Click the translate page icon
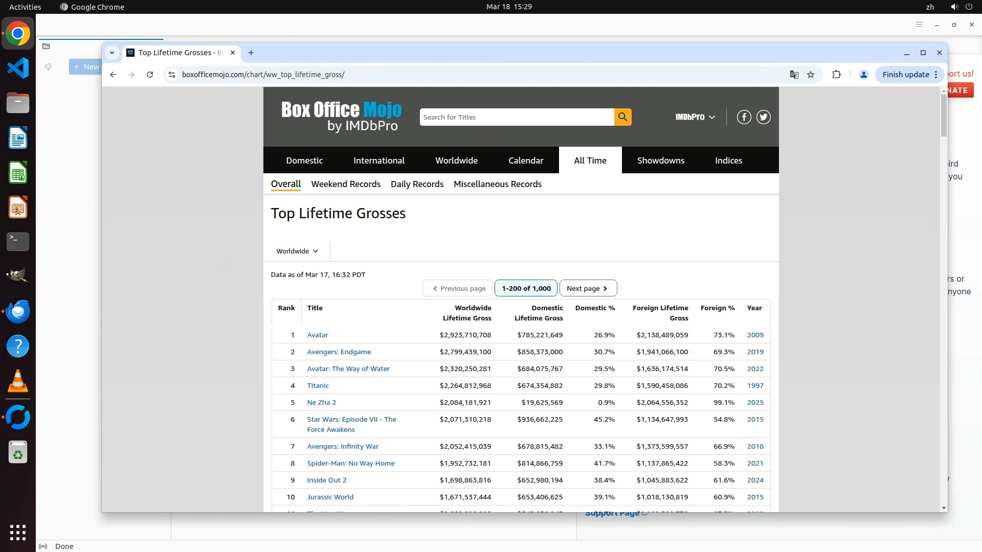 point(794,75)
